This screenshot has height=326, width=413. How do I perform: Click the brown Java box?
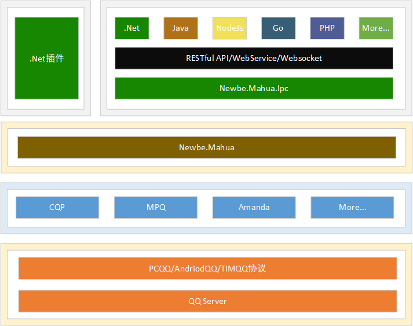181,28
